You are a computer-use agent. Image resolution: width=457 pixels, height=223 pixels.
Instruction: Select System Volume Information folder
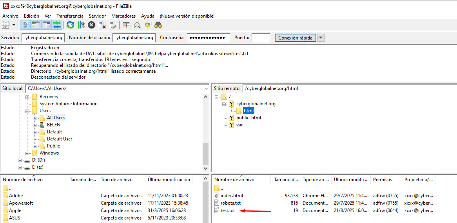[69, 104]
